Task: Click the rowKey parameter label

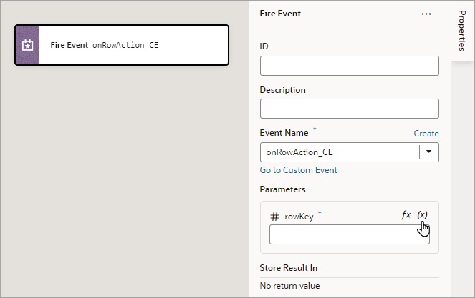Action: (x=299, y=217)
